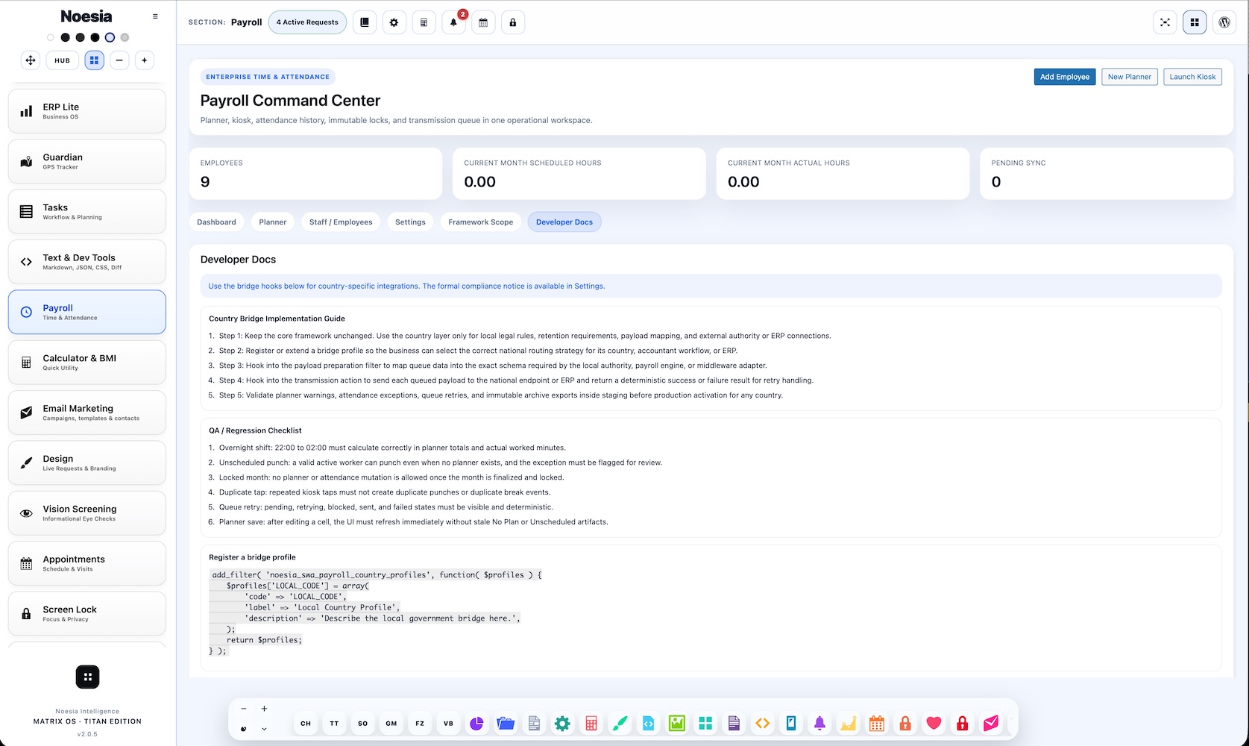Image resolution: width=1249 pixels, height=746 pixels.
Task: Open the green image picture dock icon
Action: pos(677,723)
